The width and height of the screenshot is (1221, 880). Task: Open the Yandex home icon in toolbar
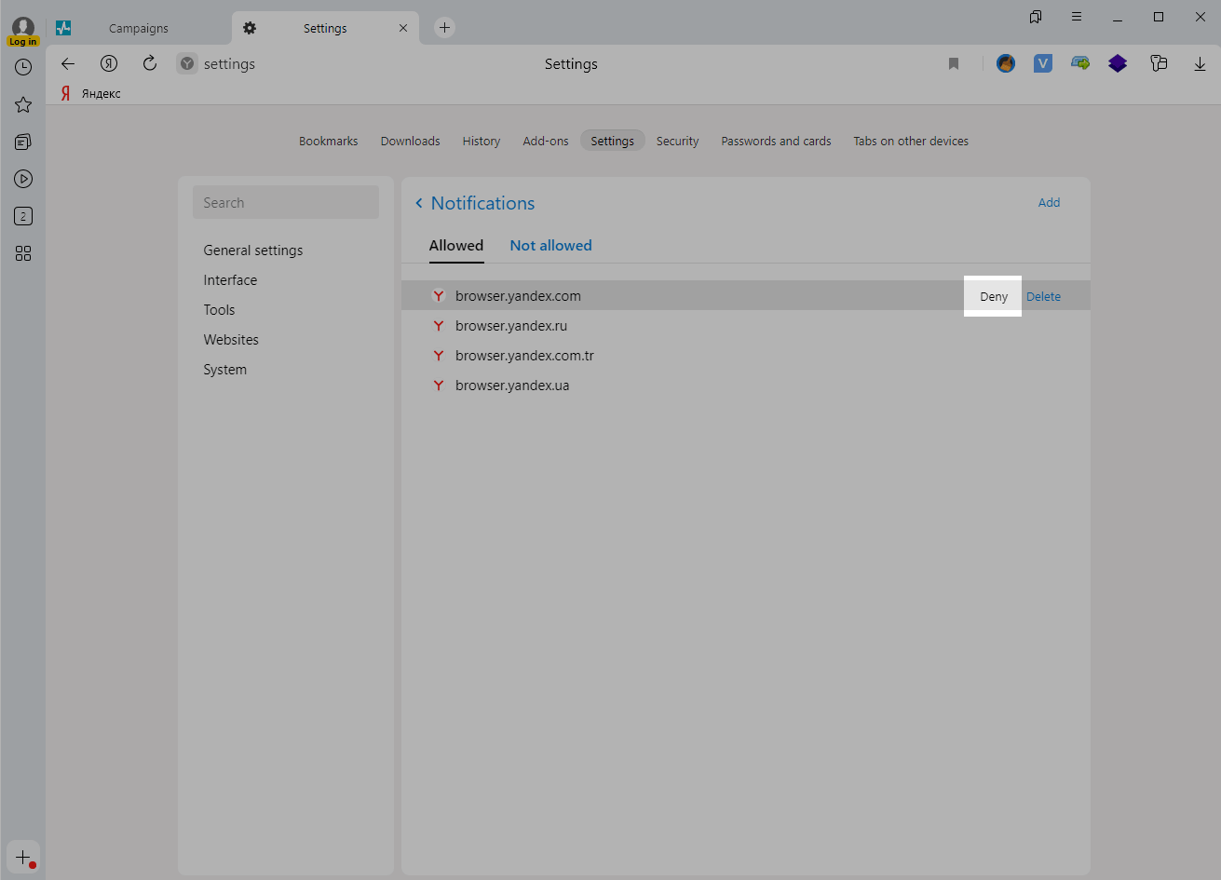point(109,63)
